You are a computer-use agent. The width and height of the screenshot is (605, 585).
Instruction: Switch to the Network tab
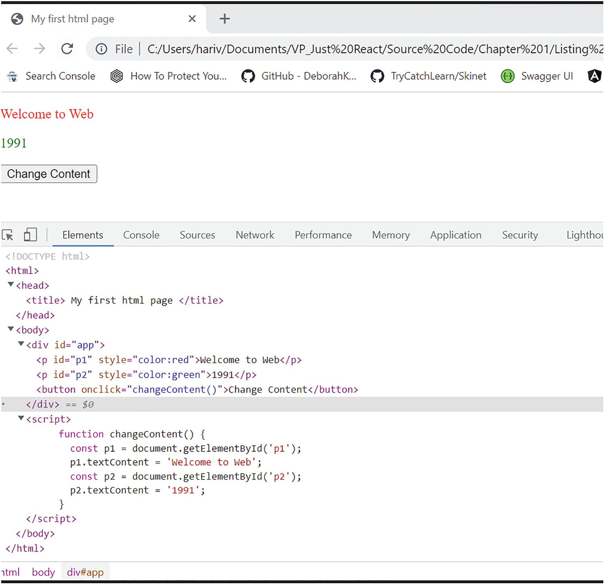click(255, 235)
